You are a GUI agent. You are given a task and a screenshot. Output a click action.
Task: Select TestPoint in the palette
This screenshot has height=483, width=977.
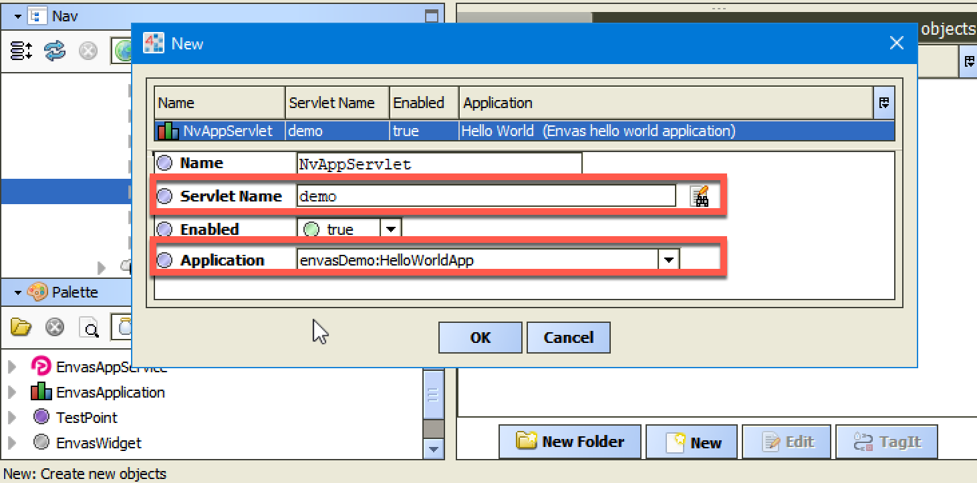point(87,418)
